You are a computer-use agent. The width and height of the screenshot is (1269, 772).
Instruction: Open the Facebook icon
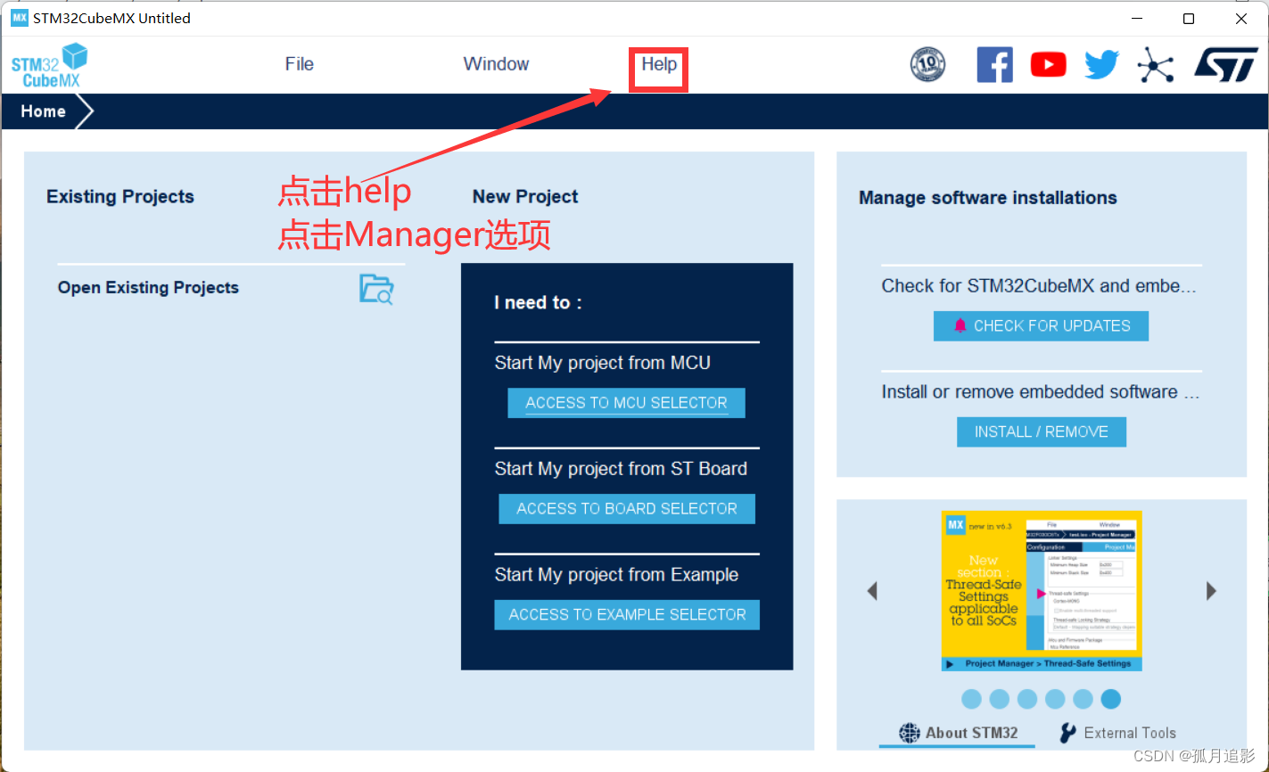point(995,64)
